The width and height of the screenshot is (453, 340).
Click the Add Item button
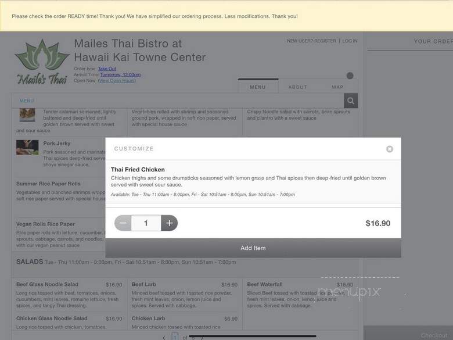tap(253, 248)
